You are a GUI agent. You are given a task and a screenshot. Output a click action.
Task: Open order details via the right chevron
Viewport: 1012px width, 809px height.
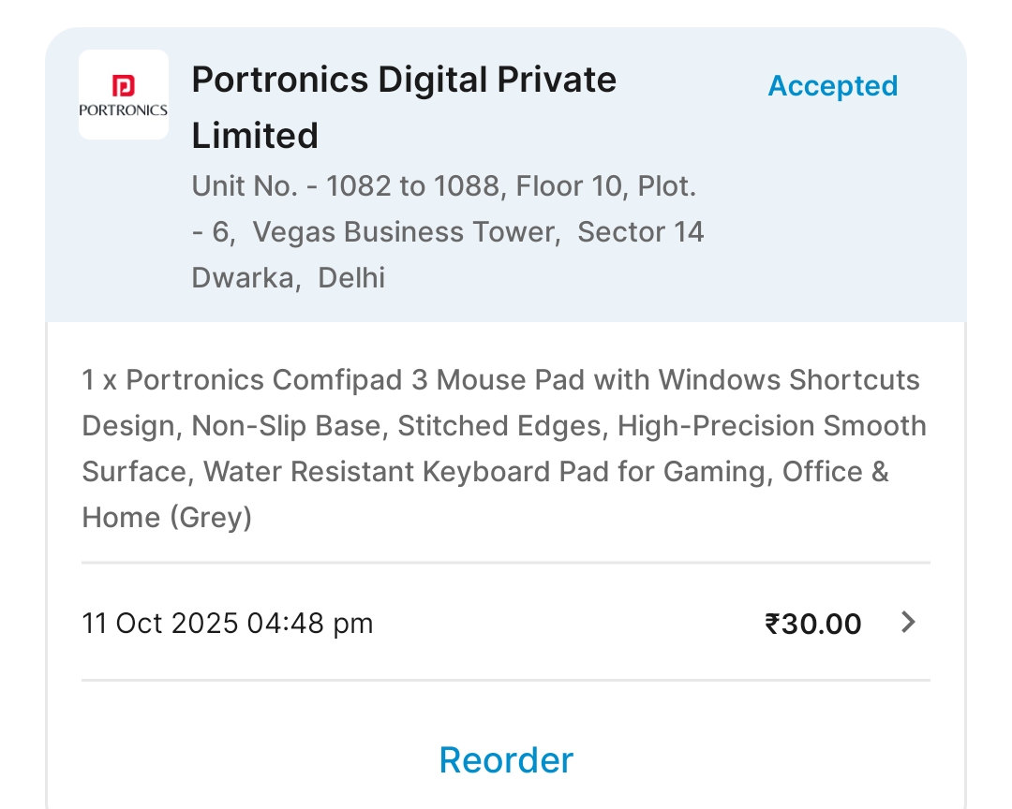(907, 622)
